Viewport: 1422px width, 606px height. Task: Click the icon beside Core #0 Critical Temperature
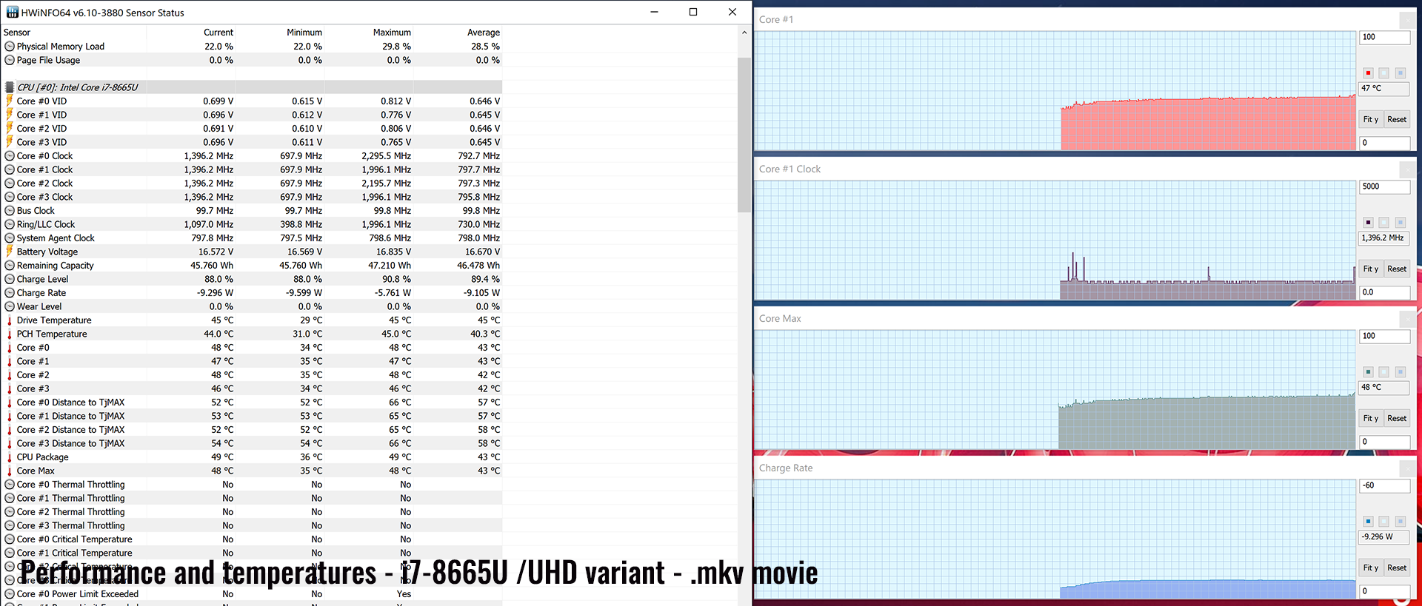(x=10, y=539)
